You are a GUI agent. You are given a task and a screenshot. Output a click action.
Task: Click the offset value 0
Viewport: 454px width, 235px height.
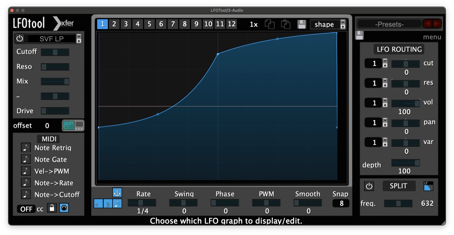(x=47, y=126)
